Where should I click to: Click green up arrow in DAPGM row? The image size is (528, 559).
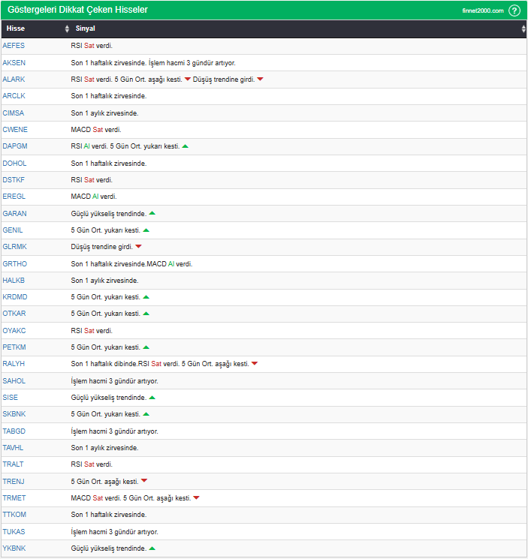click(186, 146)
